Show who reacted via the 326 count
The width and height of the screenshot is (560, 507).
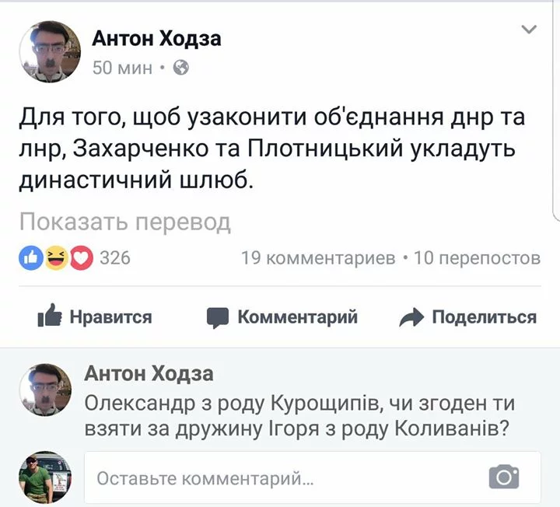click(x=115, y=258)
